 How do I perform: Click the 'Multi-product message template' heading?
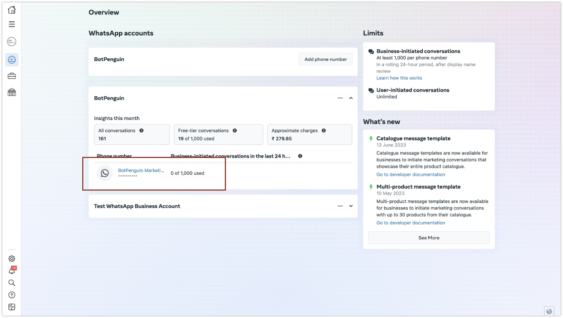[x=418, y=187]
